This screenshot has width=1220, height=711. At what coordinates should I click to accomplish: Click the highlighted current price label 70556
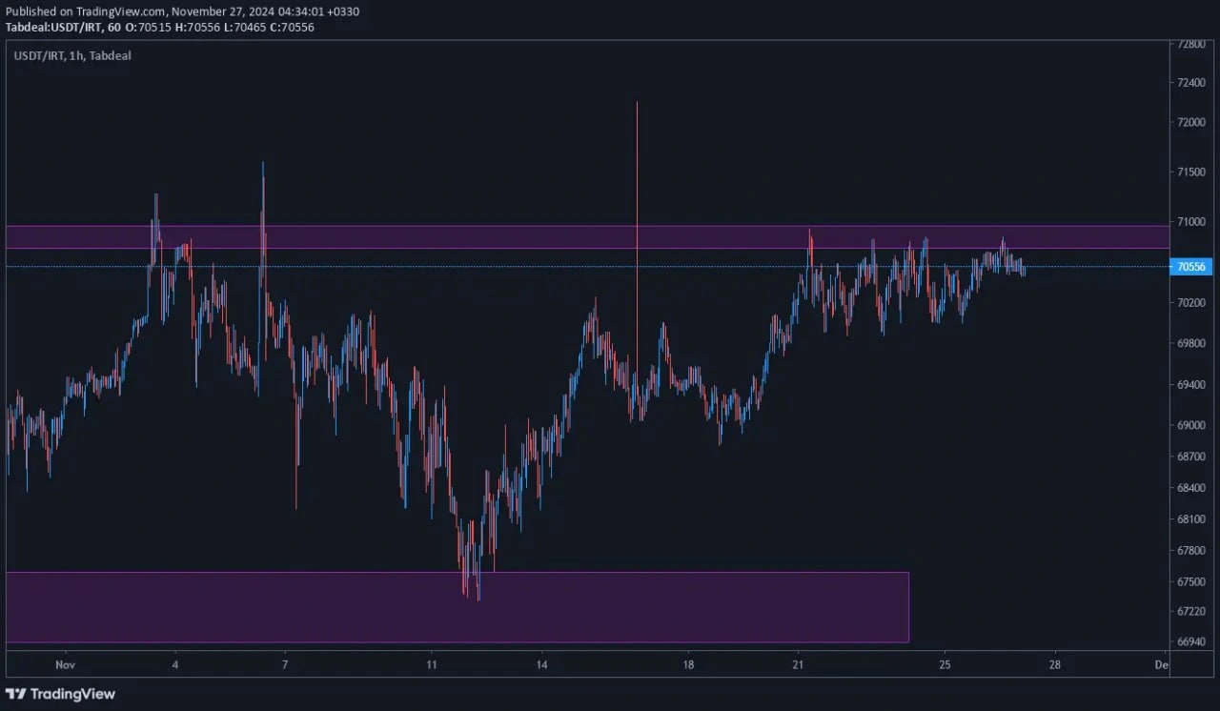click(1191, 267)
